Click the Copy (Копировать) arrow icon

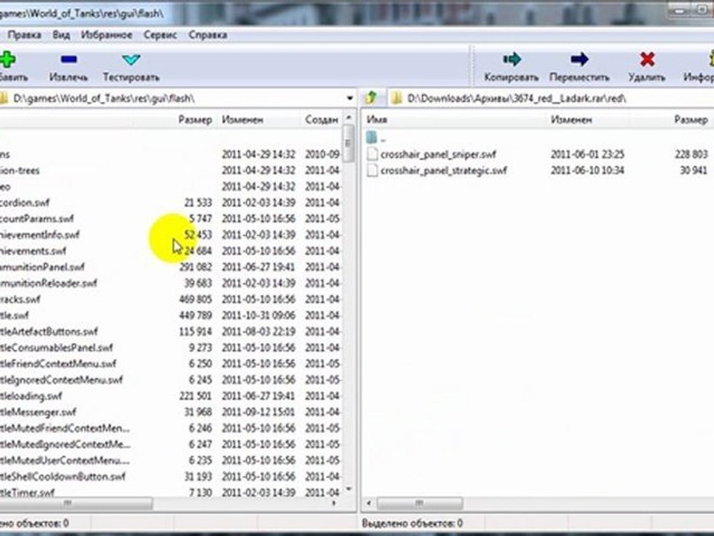pyautogui.click(x=512, y=59)
